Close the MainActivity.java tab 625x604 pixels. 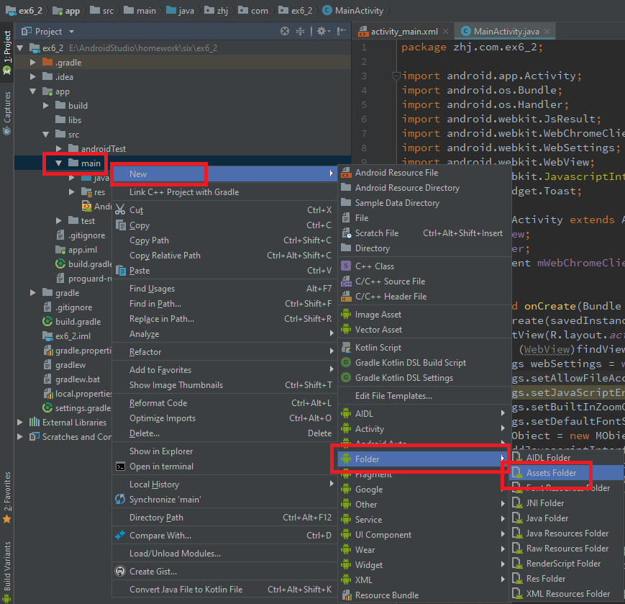pos(547,32)
